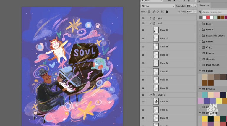Collapse the Grupo 3 layer group
The image size is (227, 126).
pyautogui.click(x=151, y=95)
